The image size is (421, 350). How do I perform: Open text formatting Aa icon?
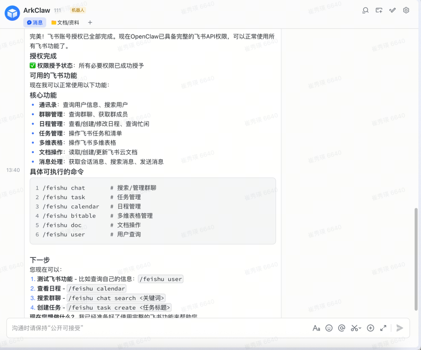click(x=316, y=328)
